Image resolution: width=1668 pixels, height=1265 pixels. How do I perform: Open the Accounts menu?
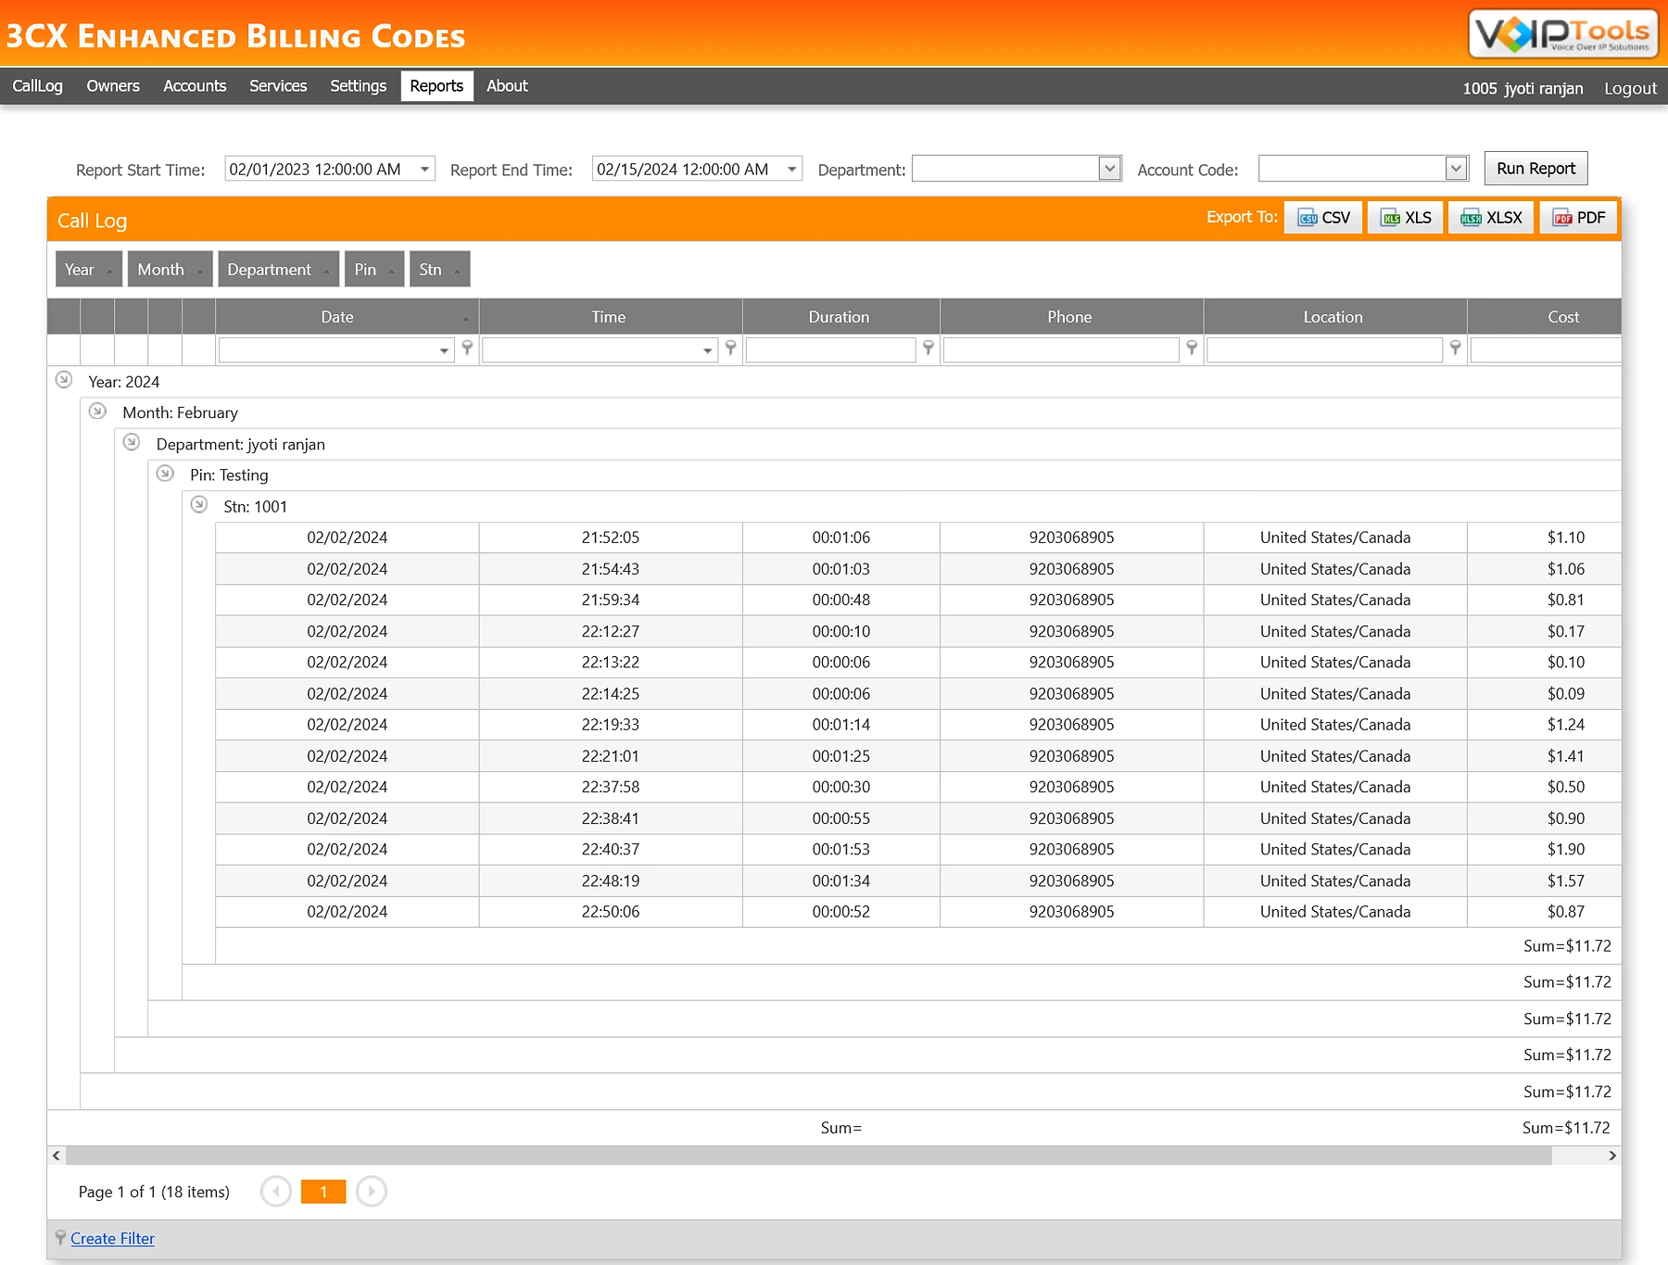[x=195, y=86]
